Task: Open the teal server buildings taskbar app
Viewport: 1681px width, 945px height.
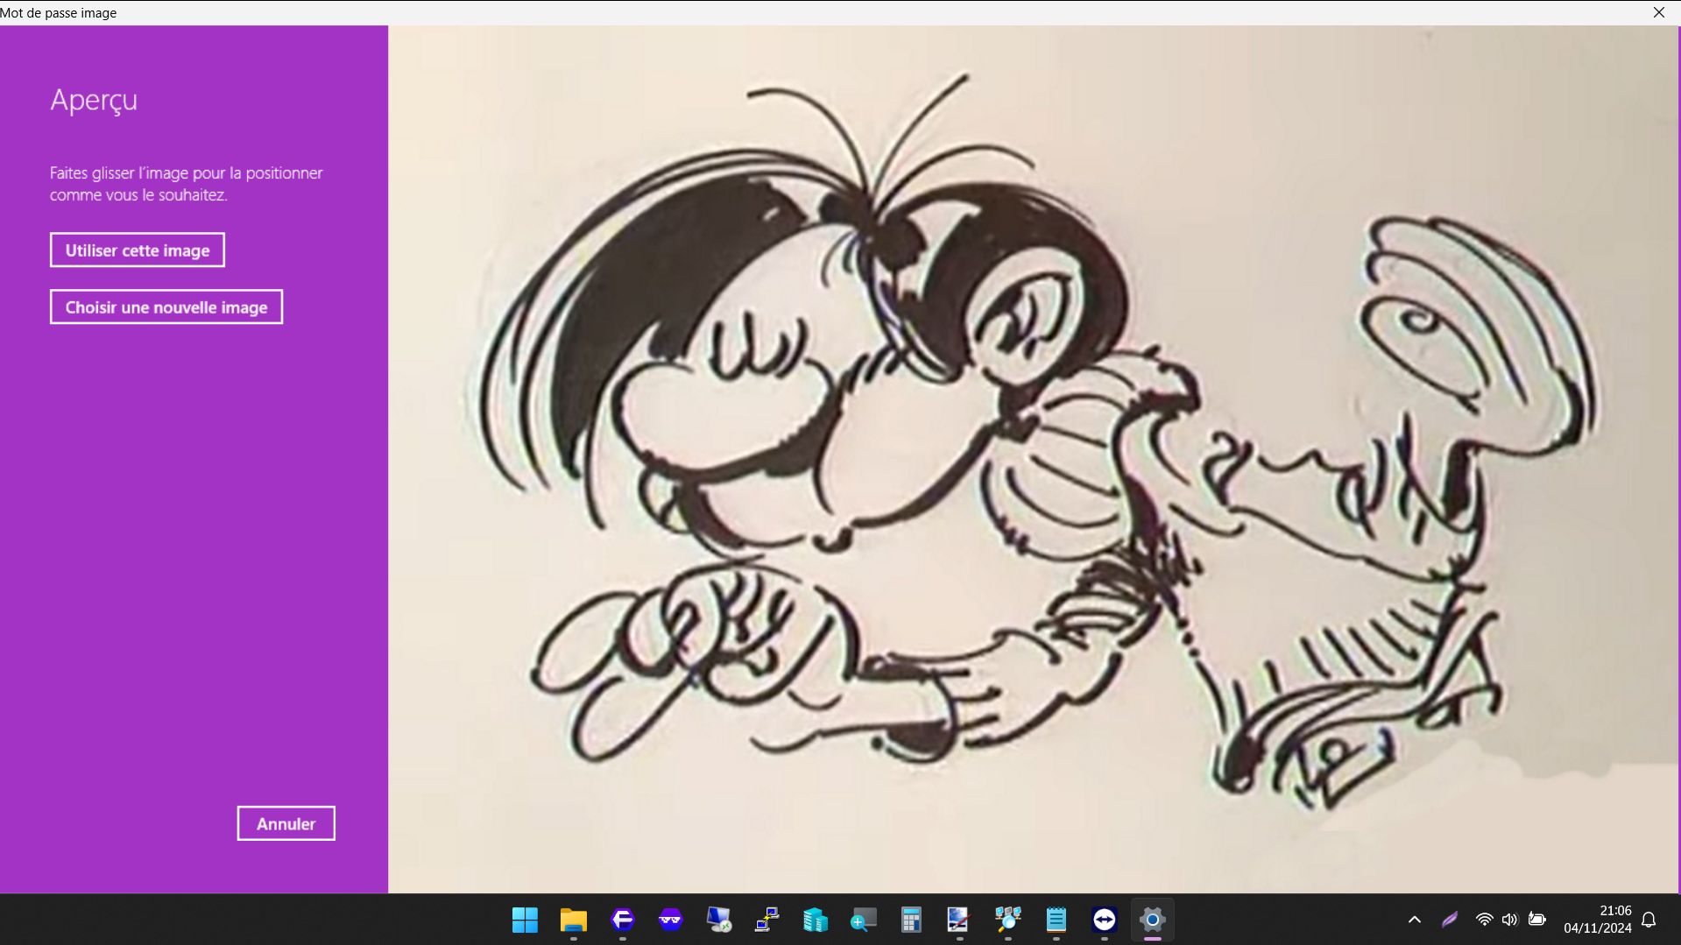Action: [x=816, y=920]
